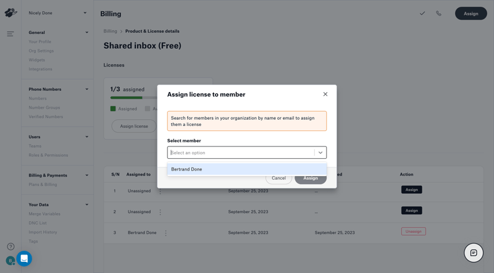Viewport: 494px width, 273px height.
Task: Click the Bertrand Done table cell
Action: [142, 233]
